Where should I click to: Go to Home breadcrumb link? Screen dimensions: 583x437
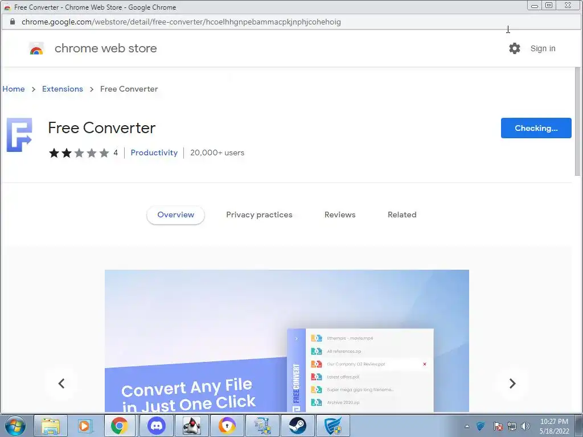pyautogui.click(x=14, y=89)
